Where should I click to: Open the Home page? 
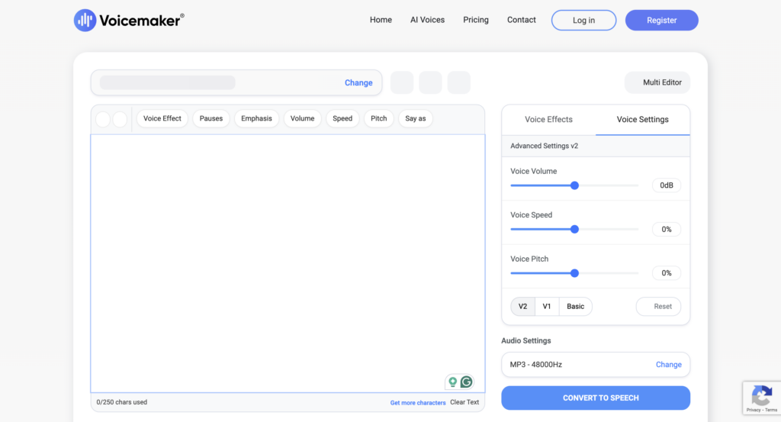[381, 20]
